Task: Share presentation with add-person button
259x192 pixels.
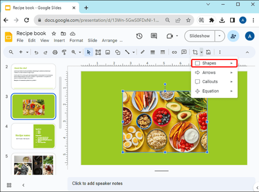Action: [233, 36]
